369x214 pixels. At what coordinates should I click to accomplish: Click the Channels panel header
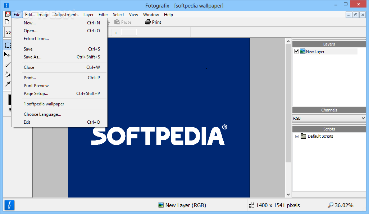329,110
